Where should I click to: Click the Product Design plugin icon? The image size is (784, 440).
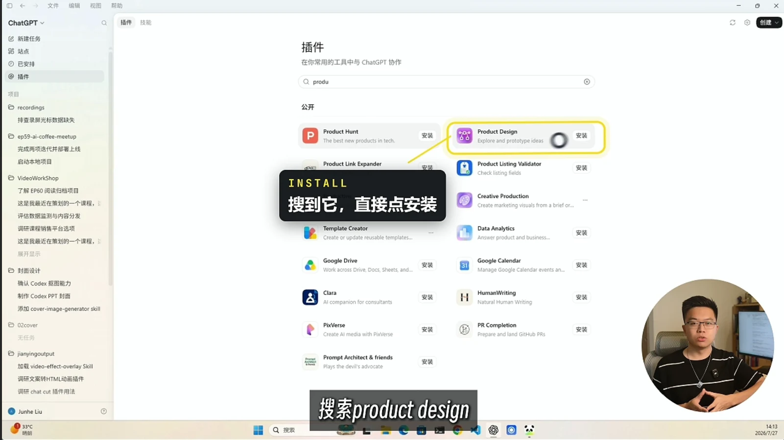pyautogui.click(x=464, y=136)
